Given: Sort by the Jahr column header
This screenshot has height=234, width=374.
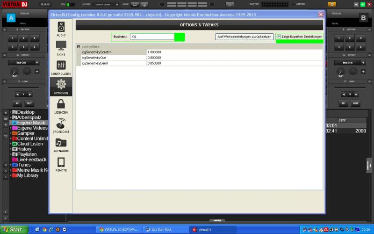Looking at the screenshot, I should coord(342,120).
